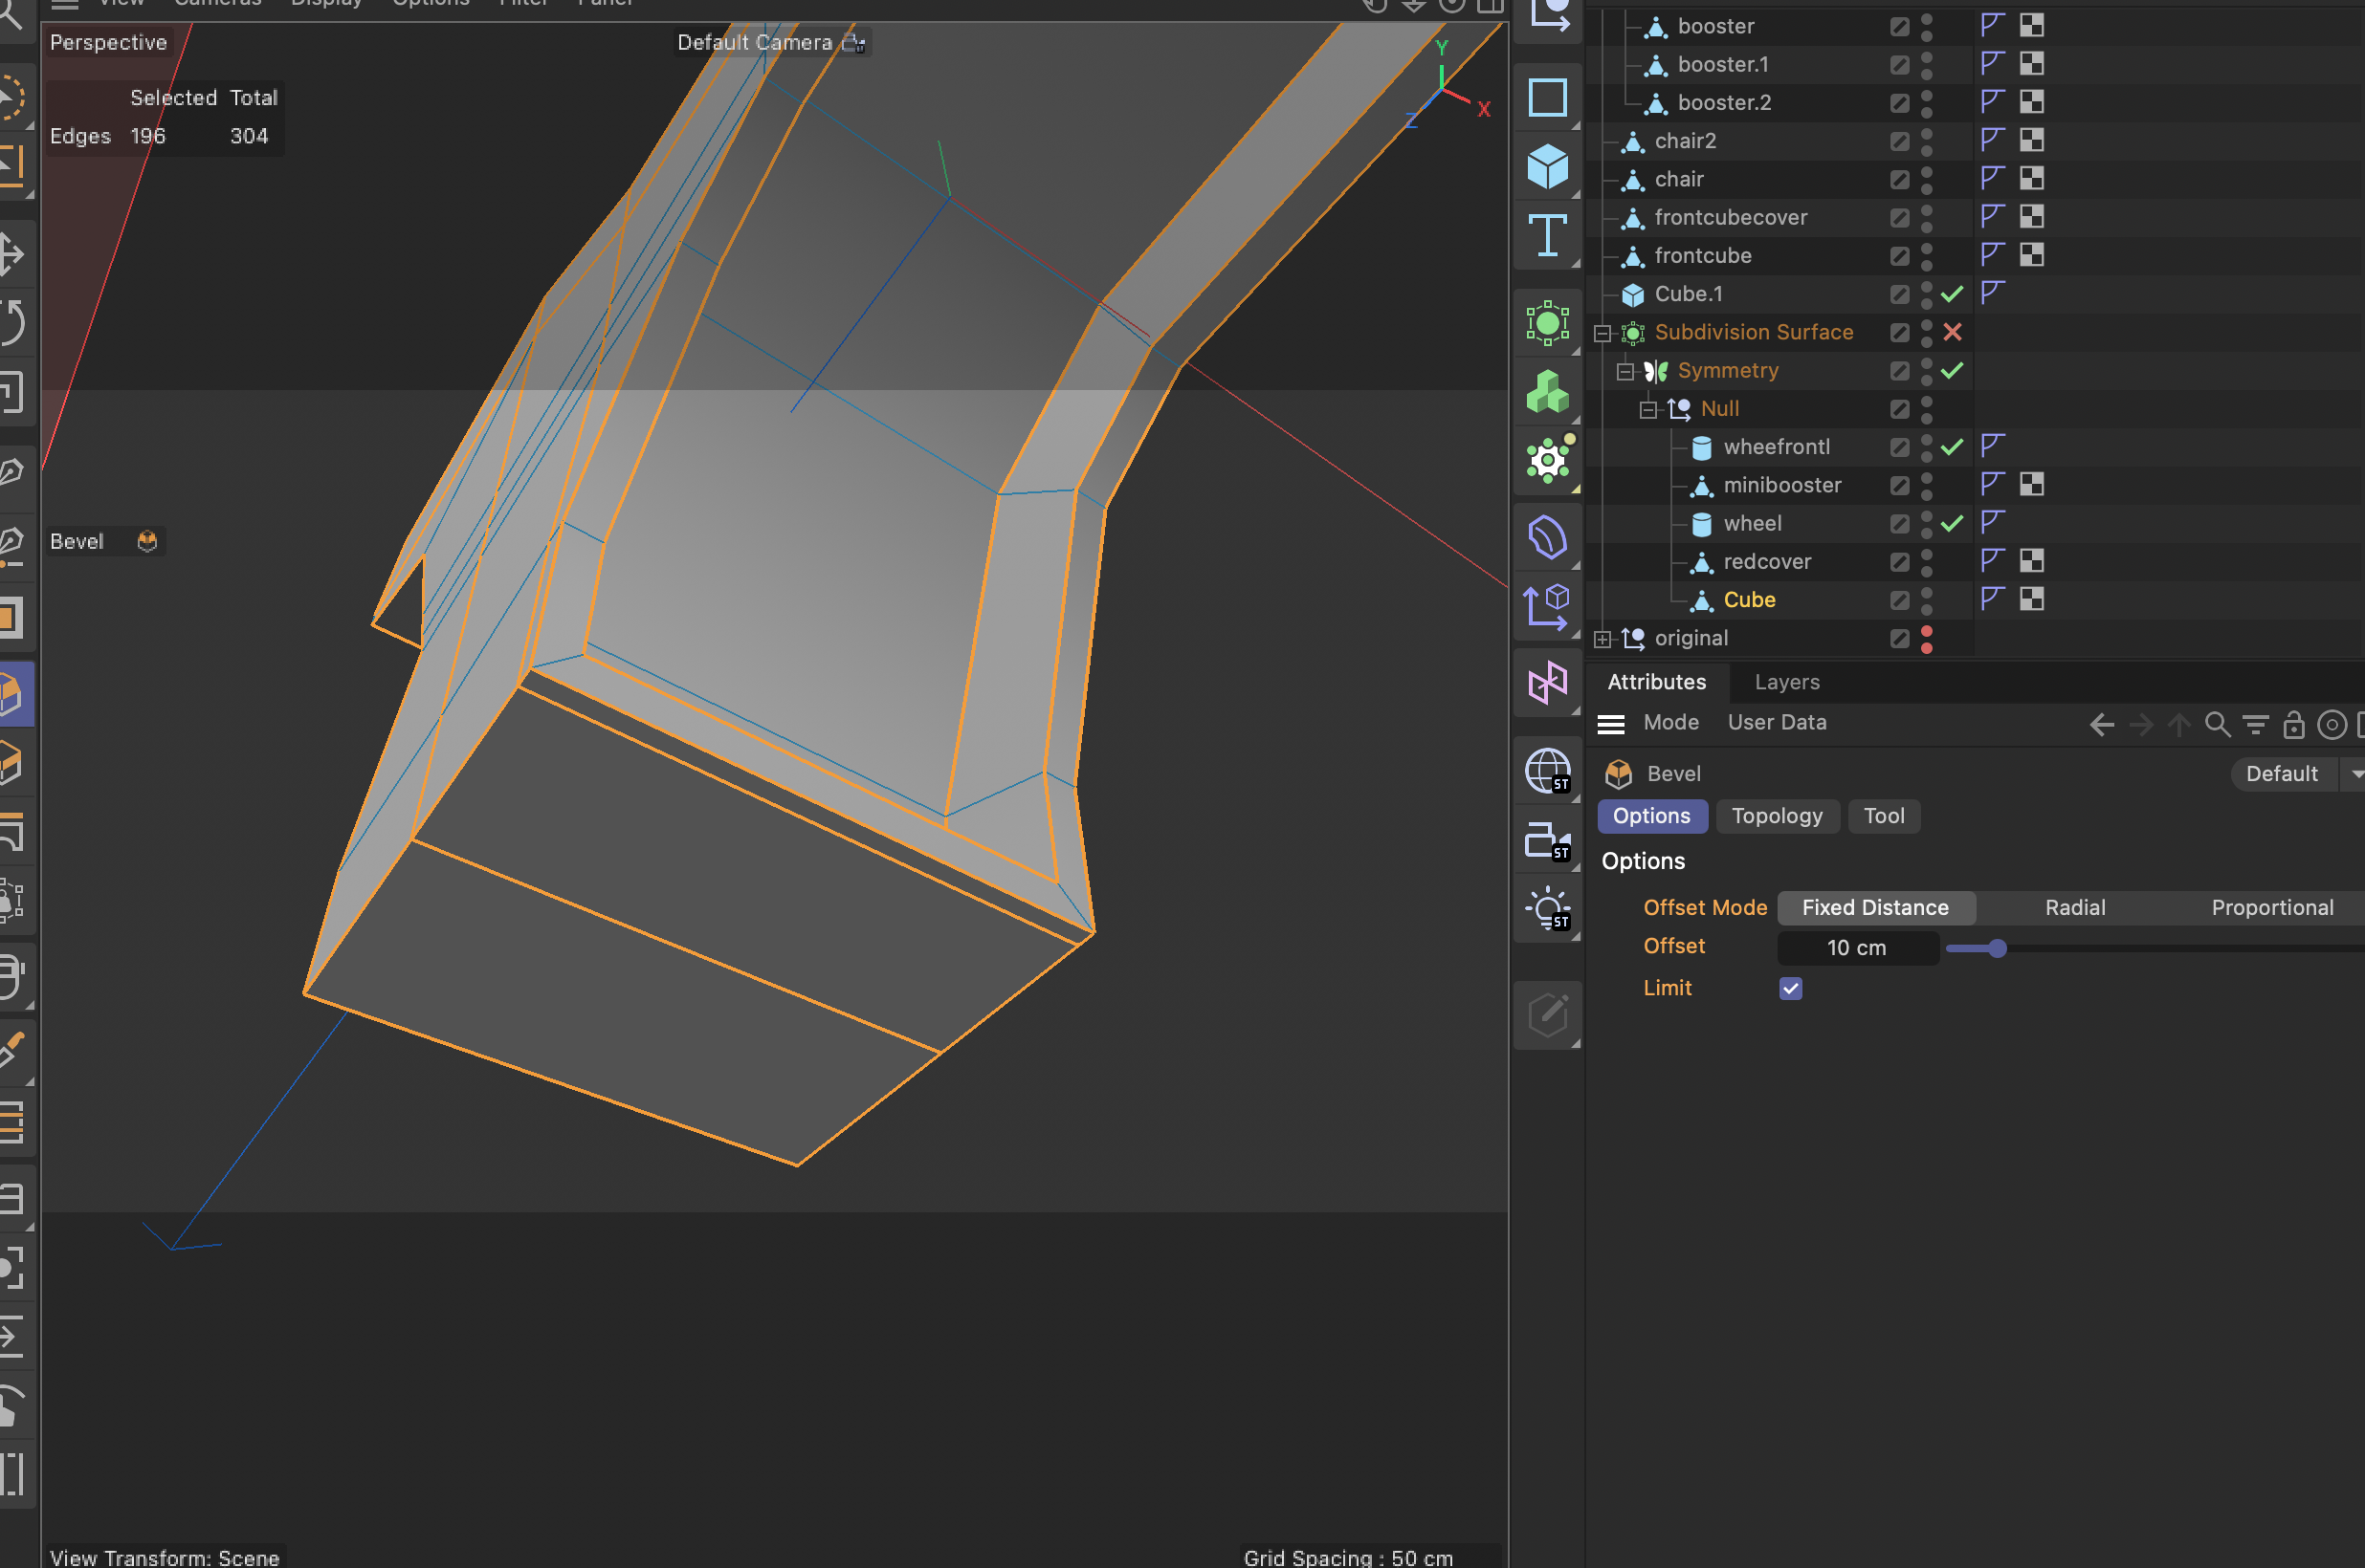Click the Rectangle spline tool icon

pos(1547,98)
